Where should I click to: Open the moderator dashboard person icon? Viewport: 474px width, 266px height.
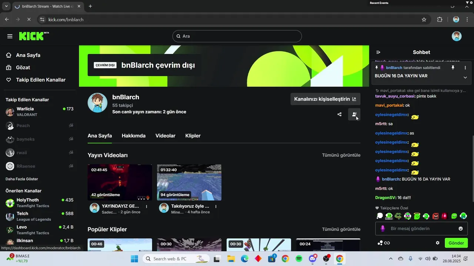point(354,115)
